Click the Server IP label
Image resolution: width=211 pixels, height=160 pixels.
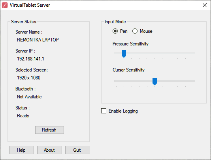pyautogui.click(x=25, y=51)
